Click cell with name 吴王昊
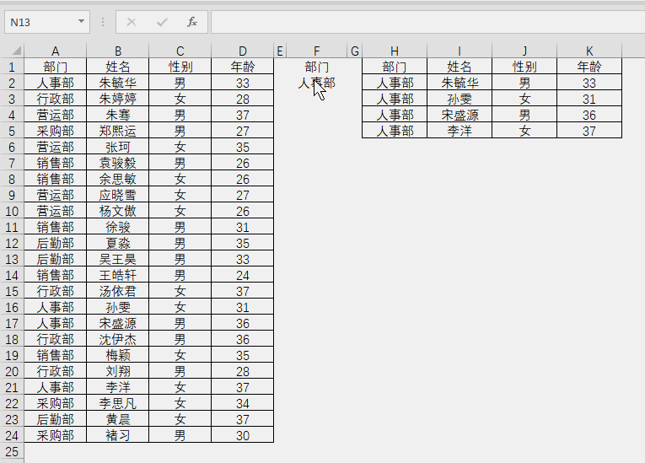645x463 pixels. click(118, 259)
